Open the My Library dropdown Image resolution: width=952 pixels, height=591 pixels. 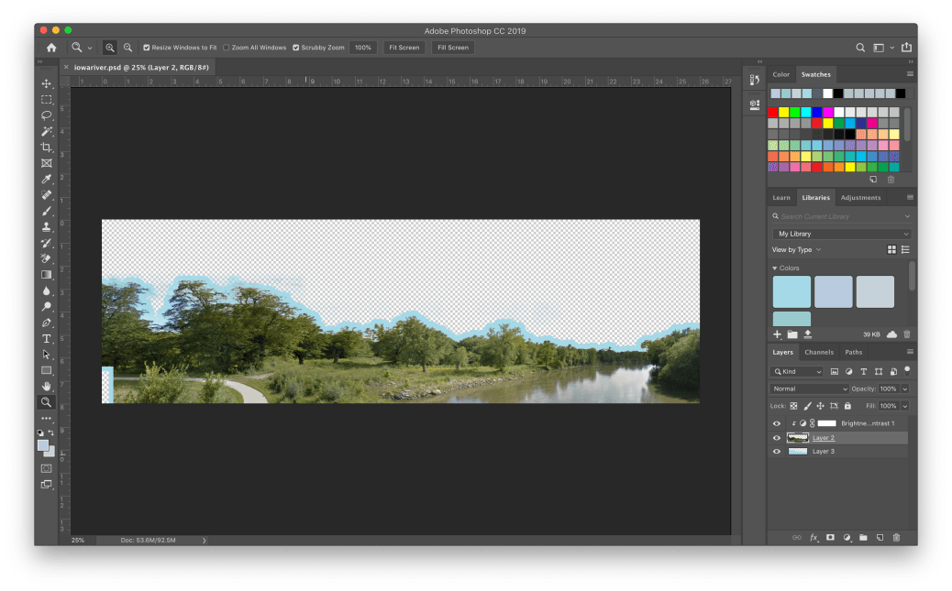coord(842,234)
